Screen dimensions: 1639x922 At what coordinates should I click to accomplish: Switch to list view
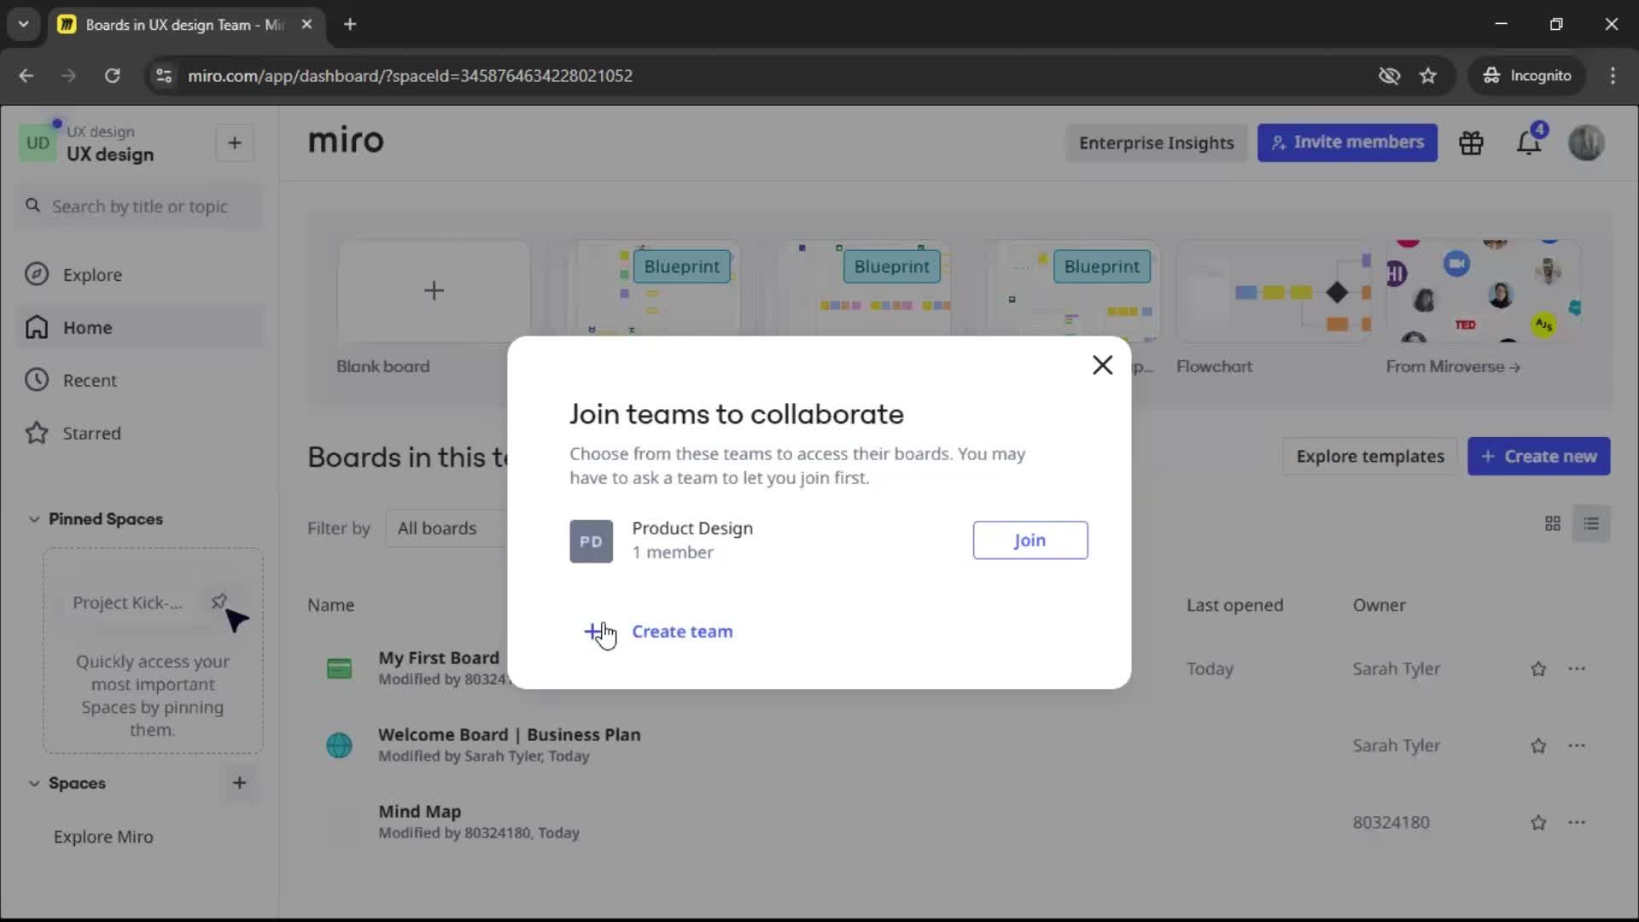[x=1591, y=523]
